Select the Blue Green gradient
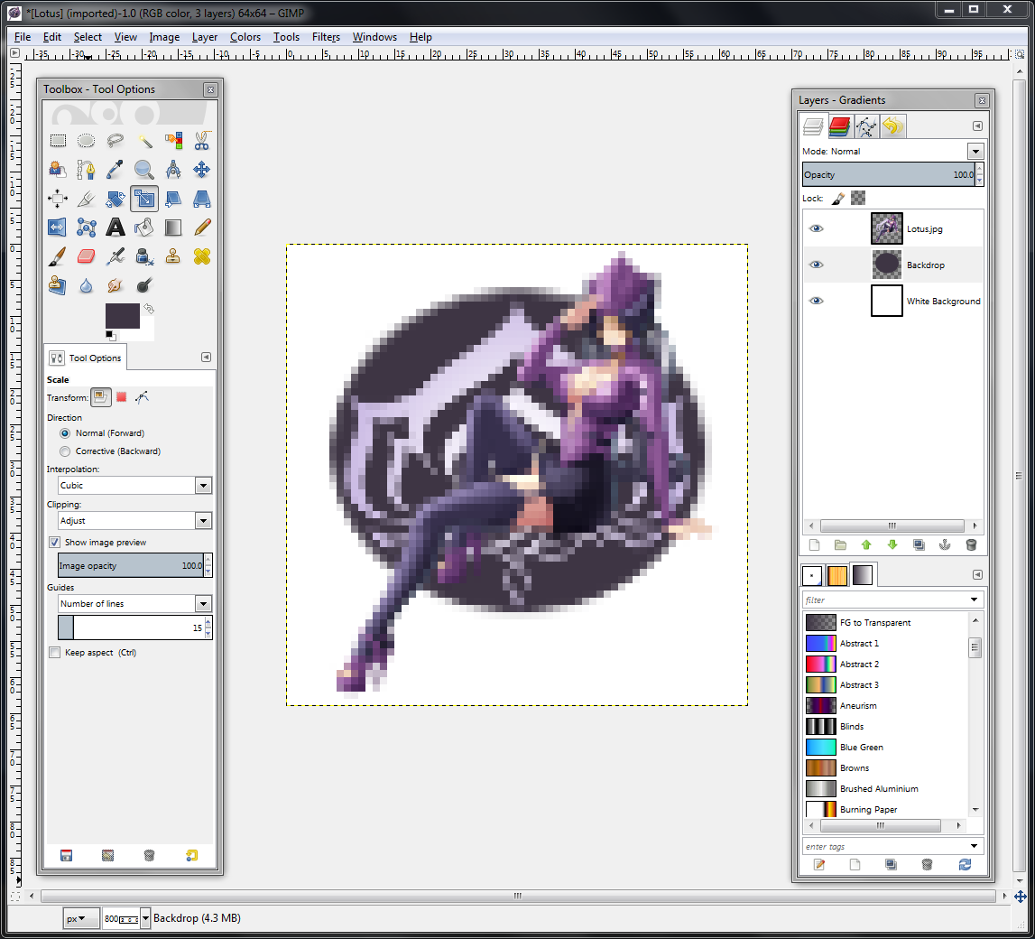The image size is (1035, 939). click(886, 748)
